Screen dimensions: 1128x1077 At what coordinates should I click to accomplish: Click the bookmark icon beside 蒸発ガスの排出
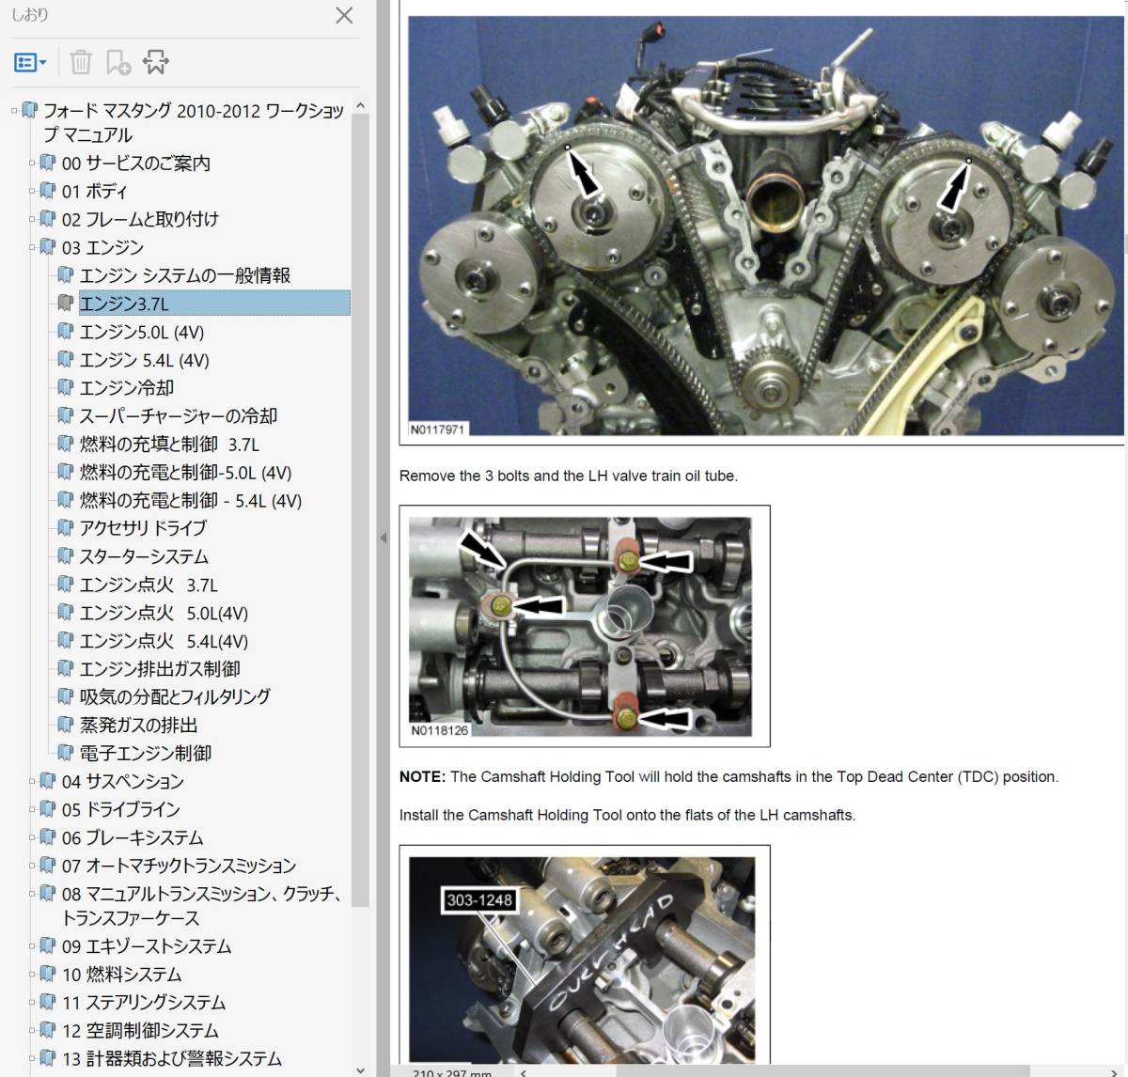(x=65, y=725)
